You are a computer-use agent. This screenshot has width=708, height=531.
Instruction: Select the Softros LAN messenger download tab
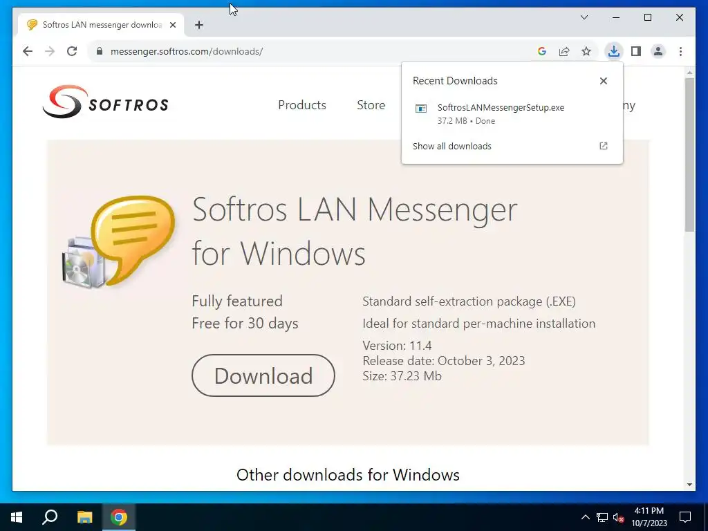coord(102,25)
